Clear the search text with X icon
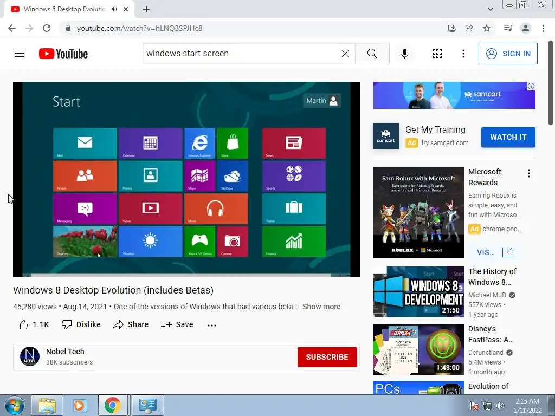This screenshot has height=416, width=555. (x=345, y=54)
